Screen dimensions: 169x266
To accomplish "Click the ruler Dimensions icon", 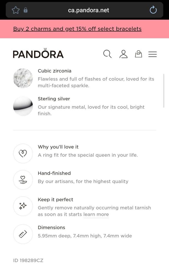I will (x=23, y=234).
